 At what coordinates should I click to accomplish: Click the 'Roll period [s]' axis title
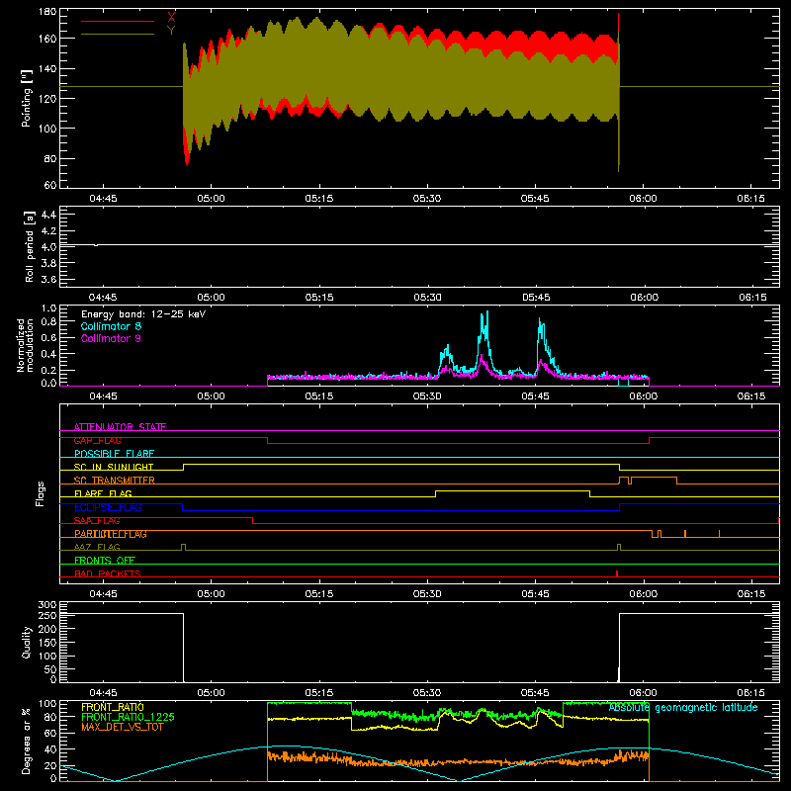[29, 246]
